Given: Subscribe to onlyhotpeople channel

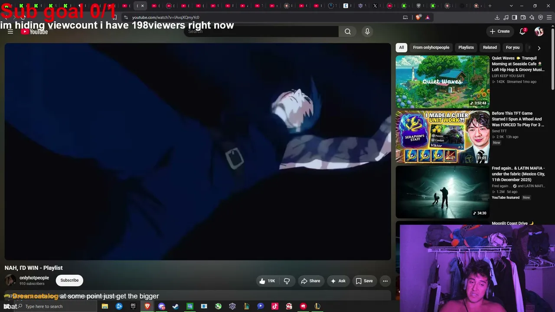Looking at the screenshot, I should (x=69, y=280).
